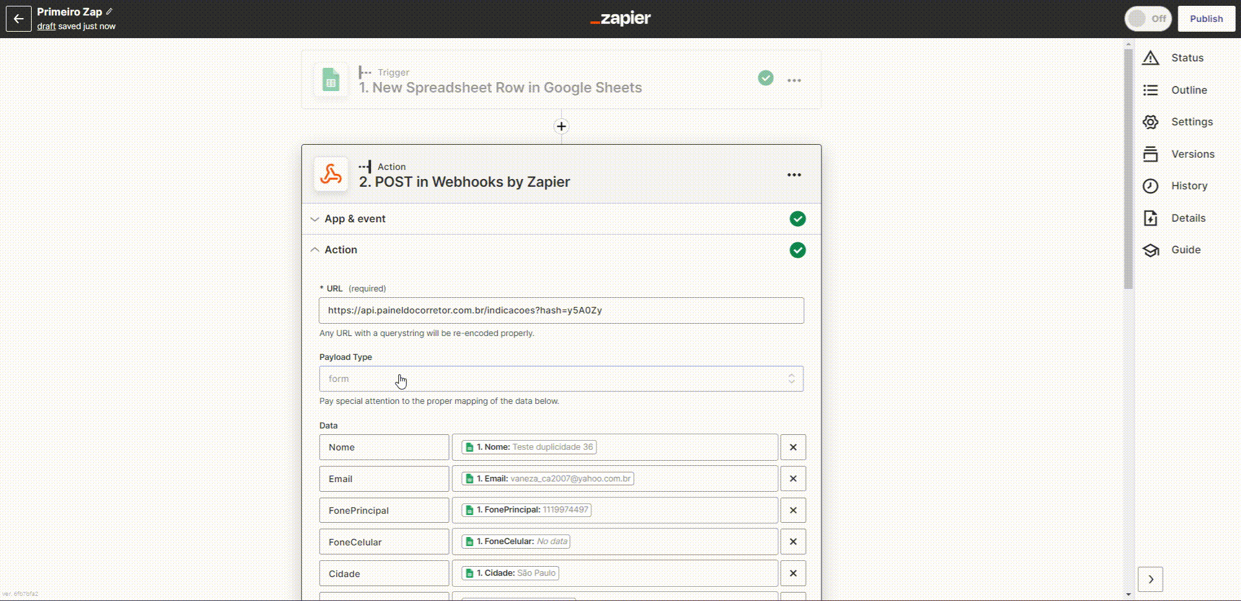Select the POST in Webhooks step title

(464, 182)
